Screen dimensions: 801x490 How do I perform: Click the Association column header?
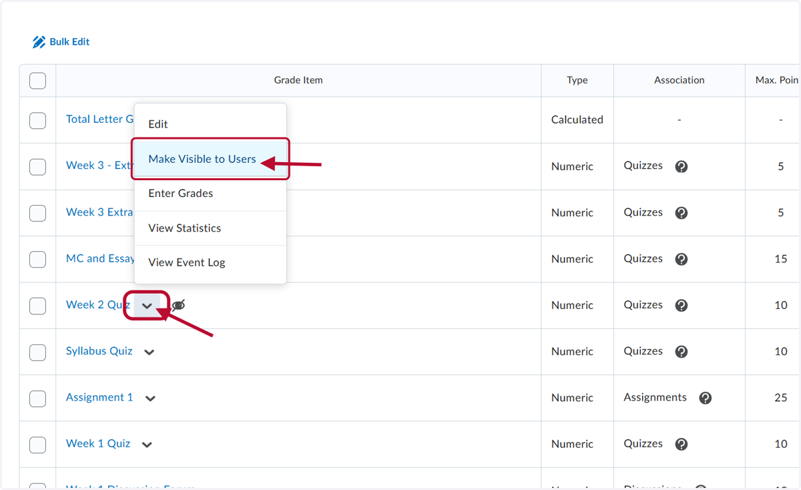tap(680, 80)
